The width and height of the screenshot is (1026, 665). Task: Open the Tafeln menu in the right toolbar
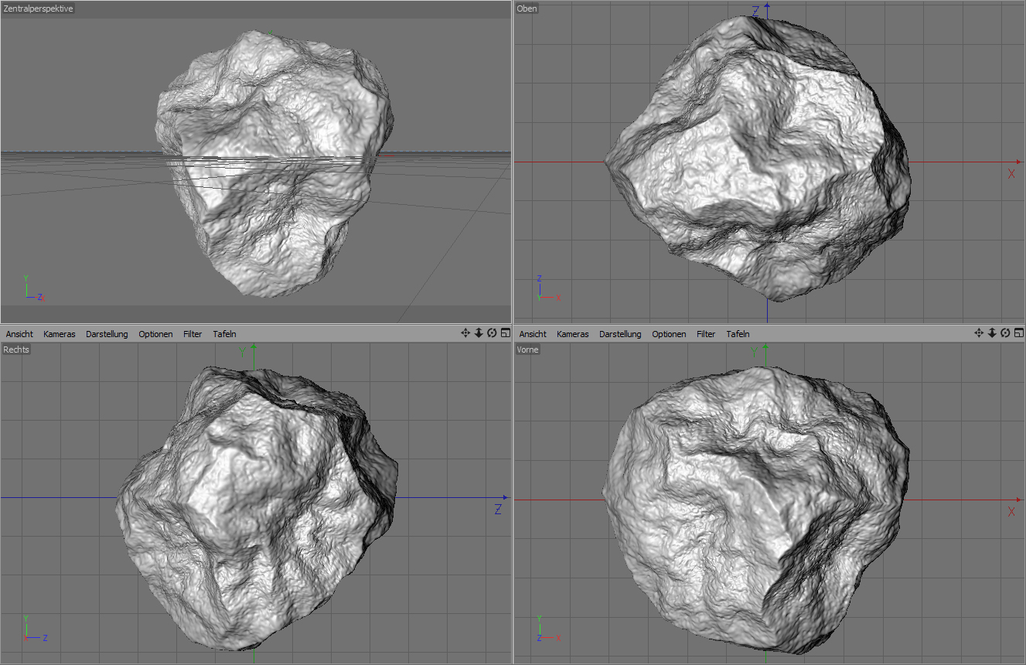pyautogui.click(x=737, y=333)
